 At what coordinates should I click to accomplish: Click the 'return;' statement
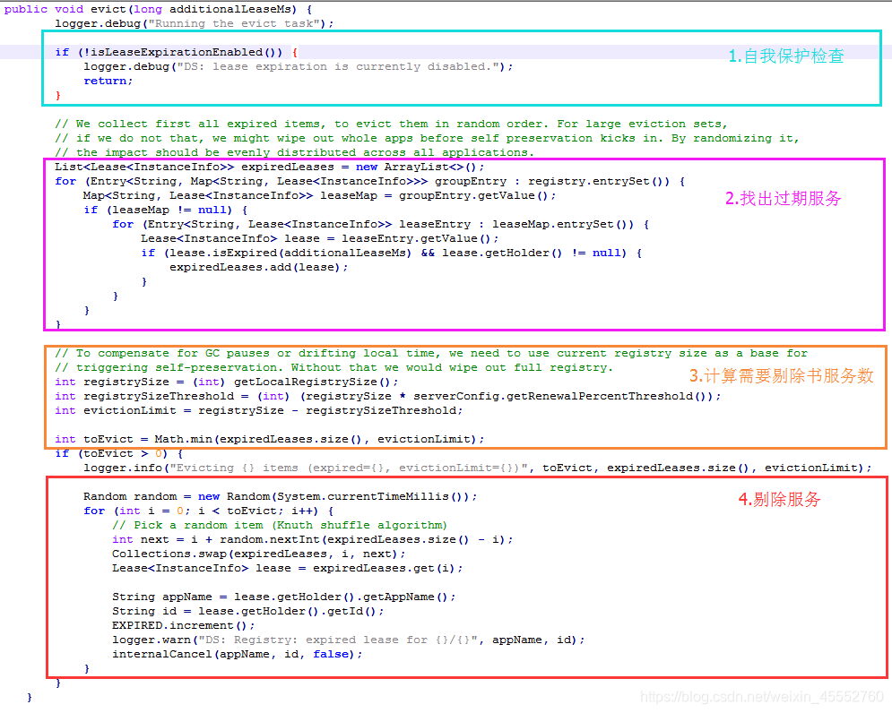(108, 81)
